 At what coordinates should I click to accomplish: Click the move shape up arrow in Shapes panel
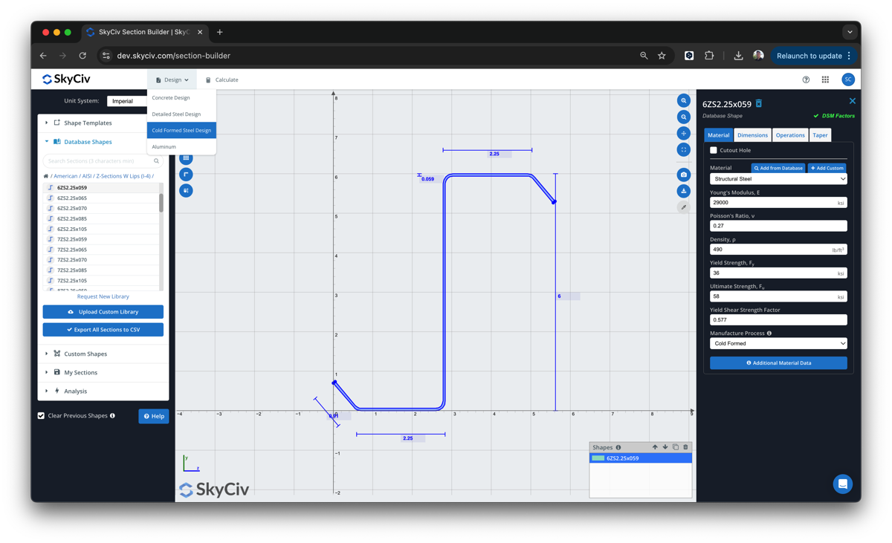(655, 446)
